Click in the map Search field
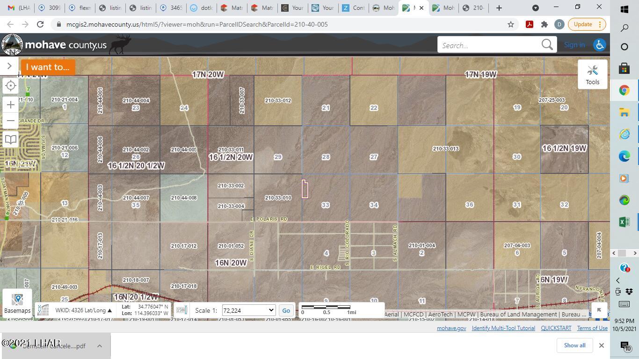Screen dimensions: 639x359 [489, 45]
